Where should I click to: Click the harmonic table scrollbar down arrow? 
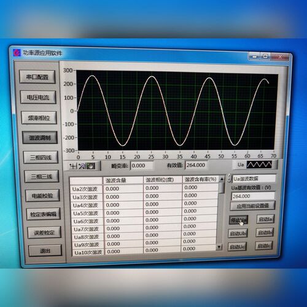(219, 247)
